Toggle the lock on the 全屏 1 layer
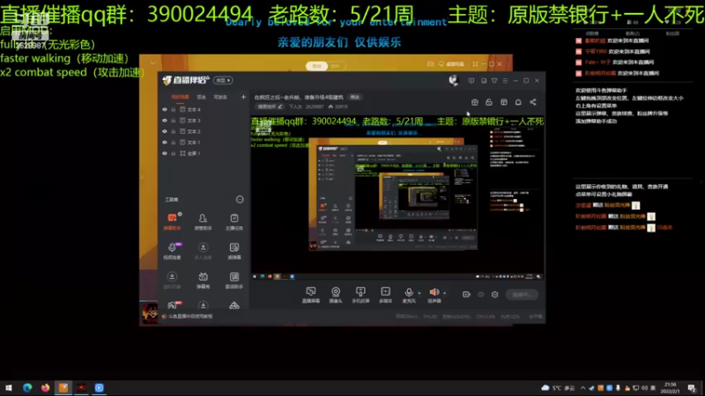The height and width of the screenshot is (396, 705). point(173,153)
